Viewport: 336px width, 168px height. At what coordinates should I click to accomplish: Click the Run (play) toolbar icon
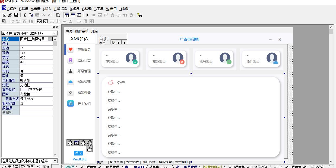[87, 15]
